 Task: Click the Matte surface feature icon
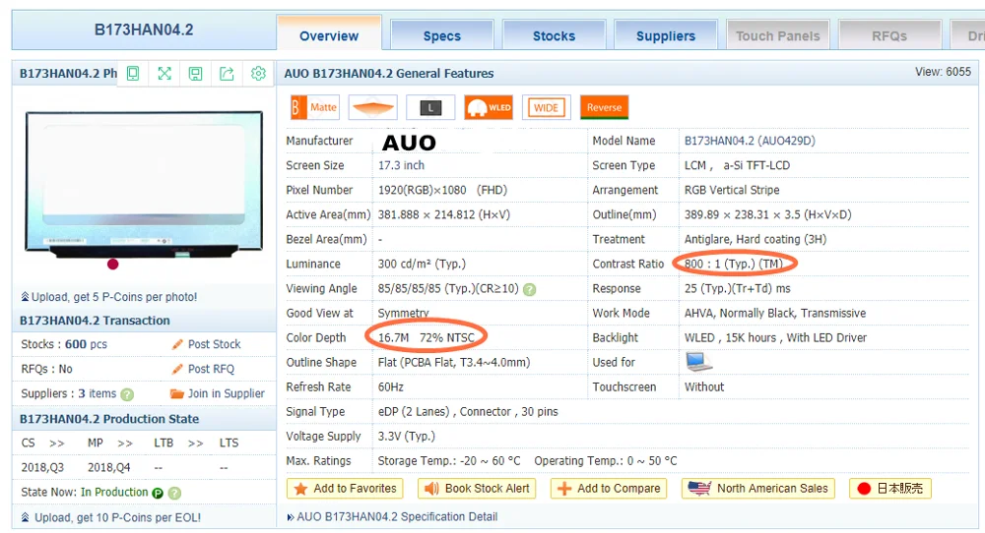315,107
